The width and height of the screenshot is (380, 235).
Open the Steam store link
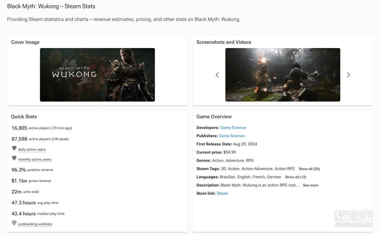coord(222,193)
